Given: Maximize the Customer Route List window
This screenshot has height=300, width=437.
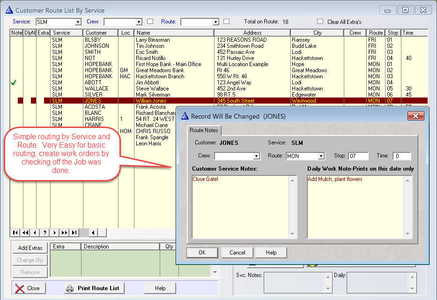Looking at the screenshot, I should 406,10.
